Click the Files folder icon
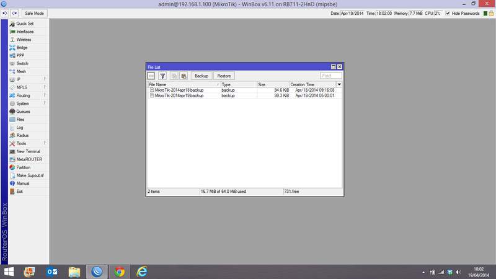Image resolution: width=496 pixels, height=279 pixels. [12, 119]
